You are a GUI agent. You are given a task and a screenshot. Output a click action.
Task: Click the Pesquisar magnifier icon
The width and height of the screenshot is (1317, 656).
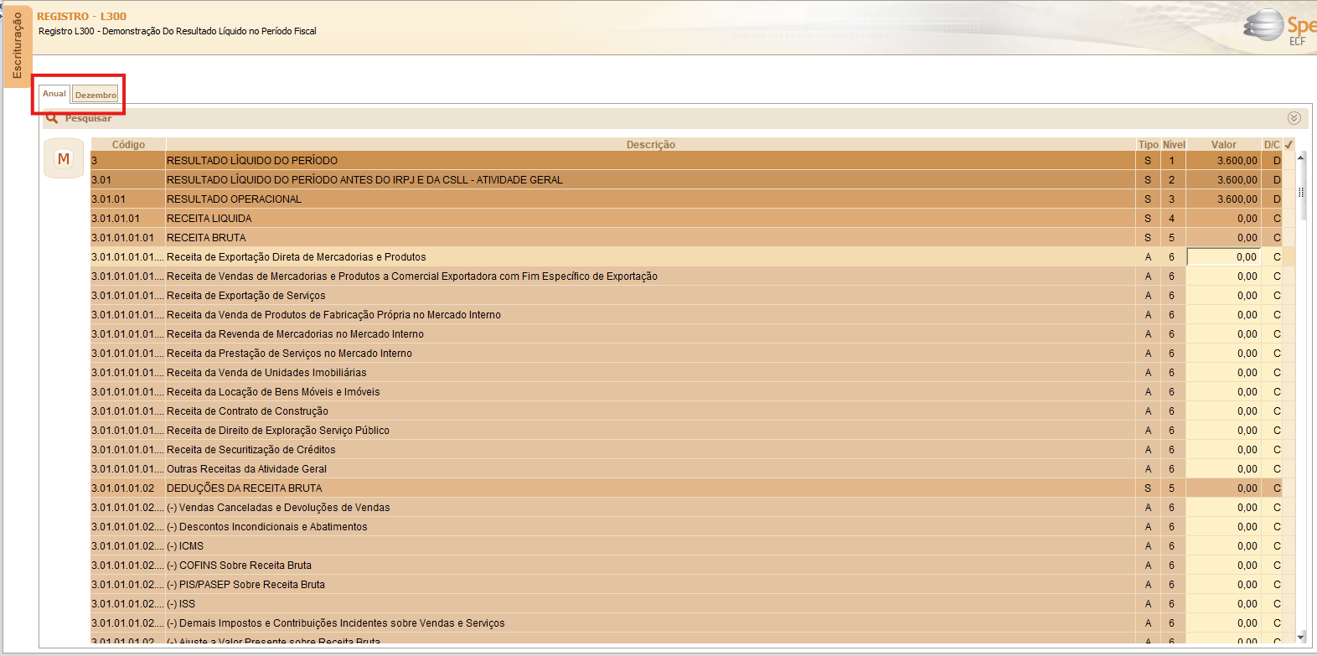tap(52, 118)
